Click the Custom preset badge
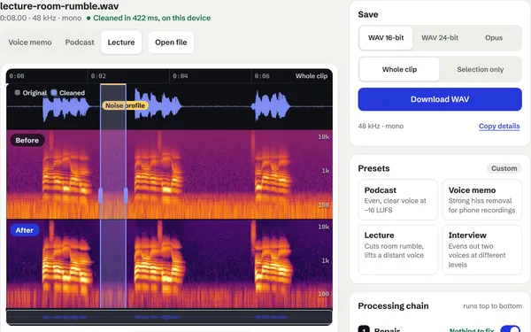 coord(504,168)
